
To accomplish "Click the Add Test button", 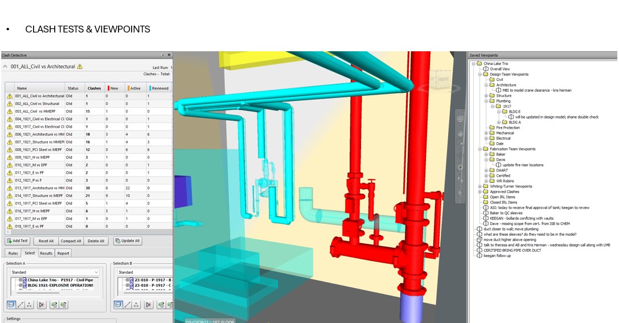I will point(17,241).
